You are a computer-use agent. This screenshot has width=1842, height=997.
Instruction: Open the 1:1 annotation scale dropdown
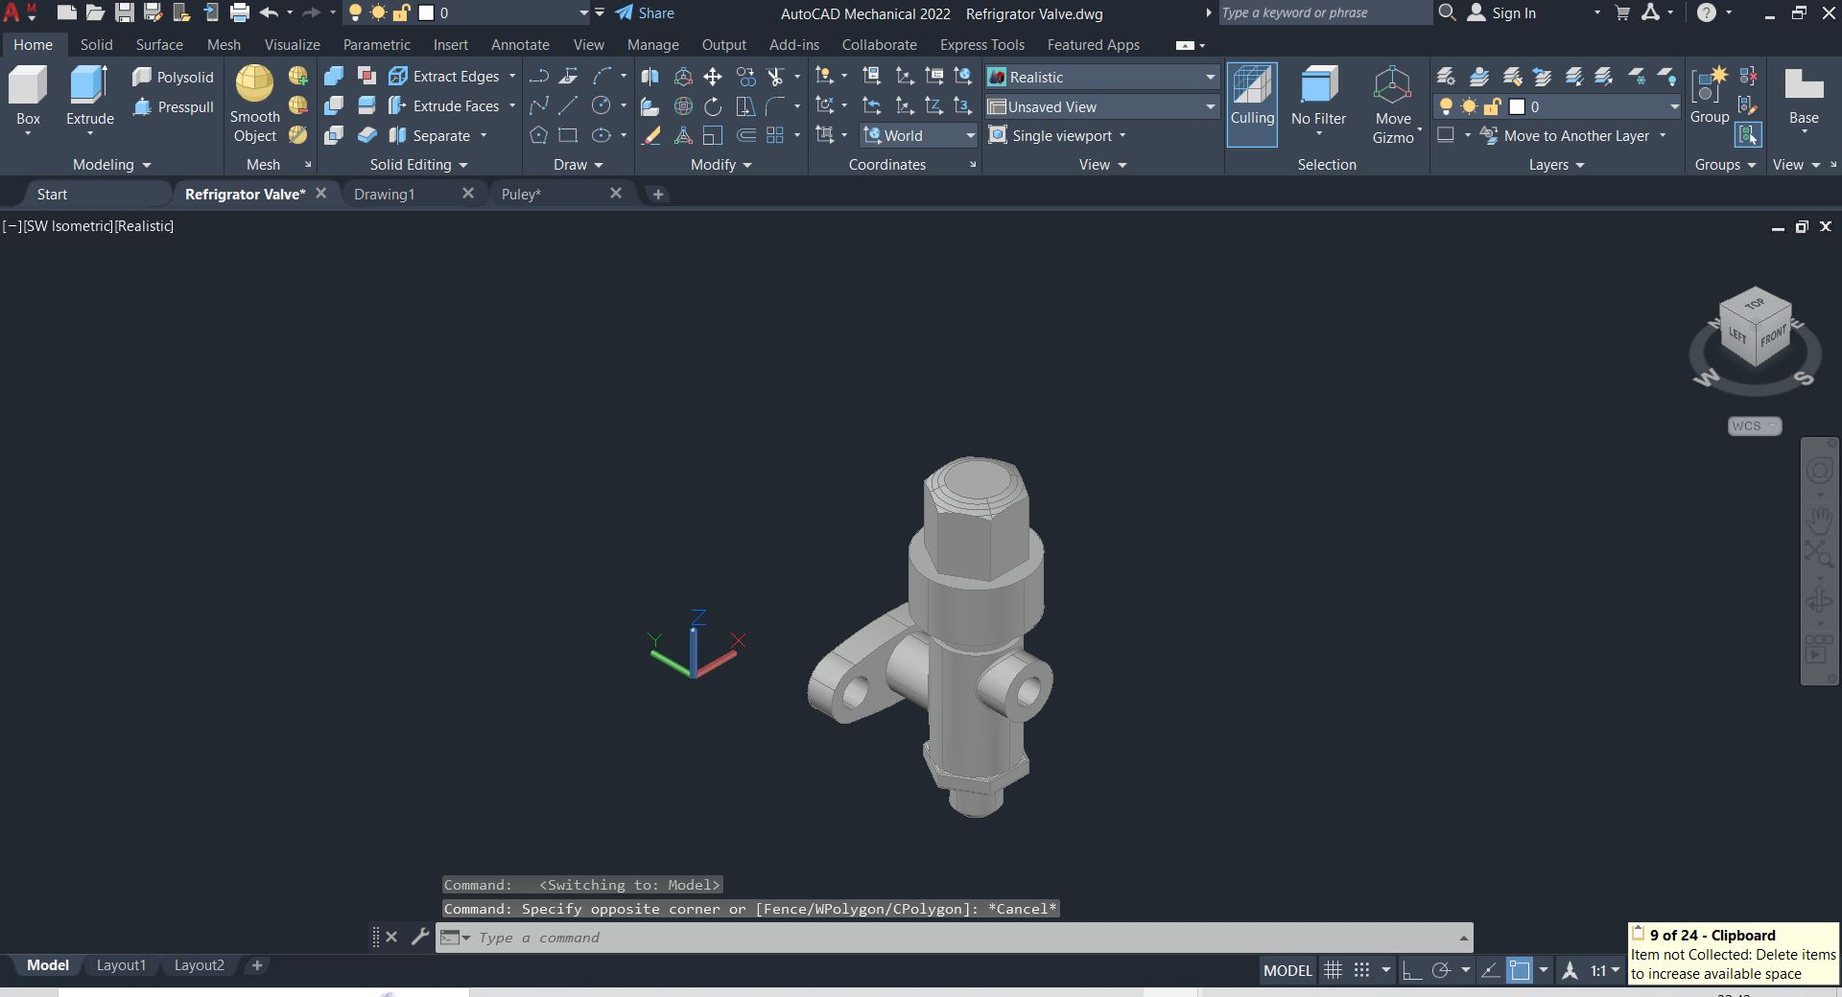1605,970
